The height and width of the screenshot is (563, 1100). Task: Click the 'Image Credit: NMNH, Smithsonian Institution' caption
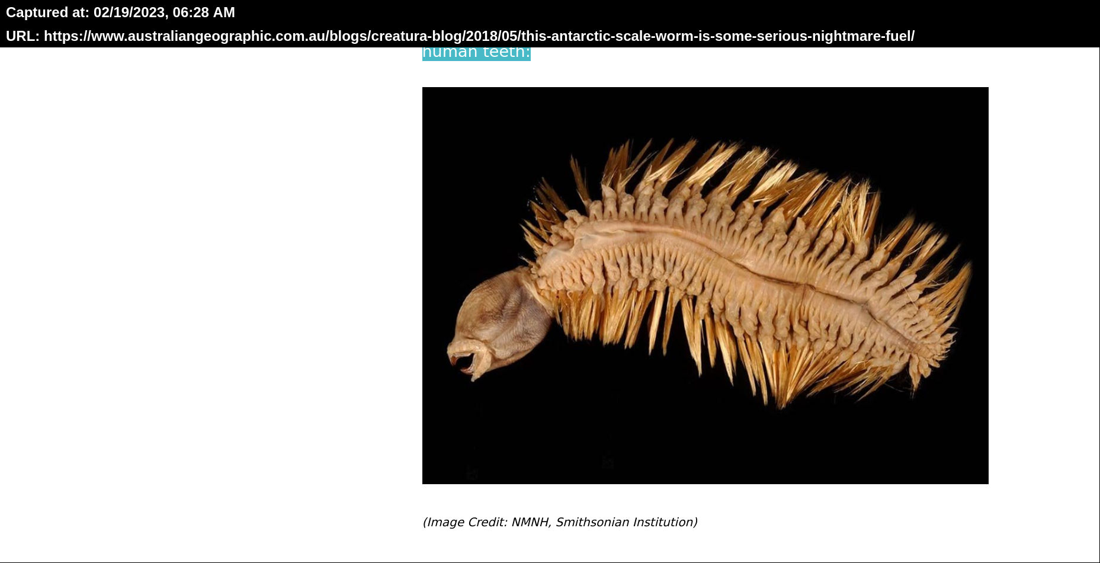click(x=560, y=522)
